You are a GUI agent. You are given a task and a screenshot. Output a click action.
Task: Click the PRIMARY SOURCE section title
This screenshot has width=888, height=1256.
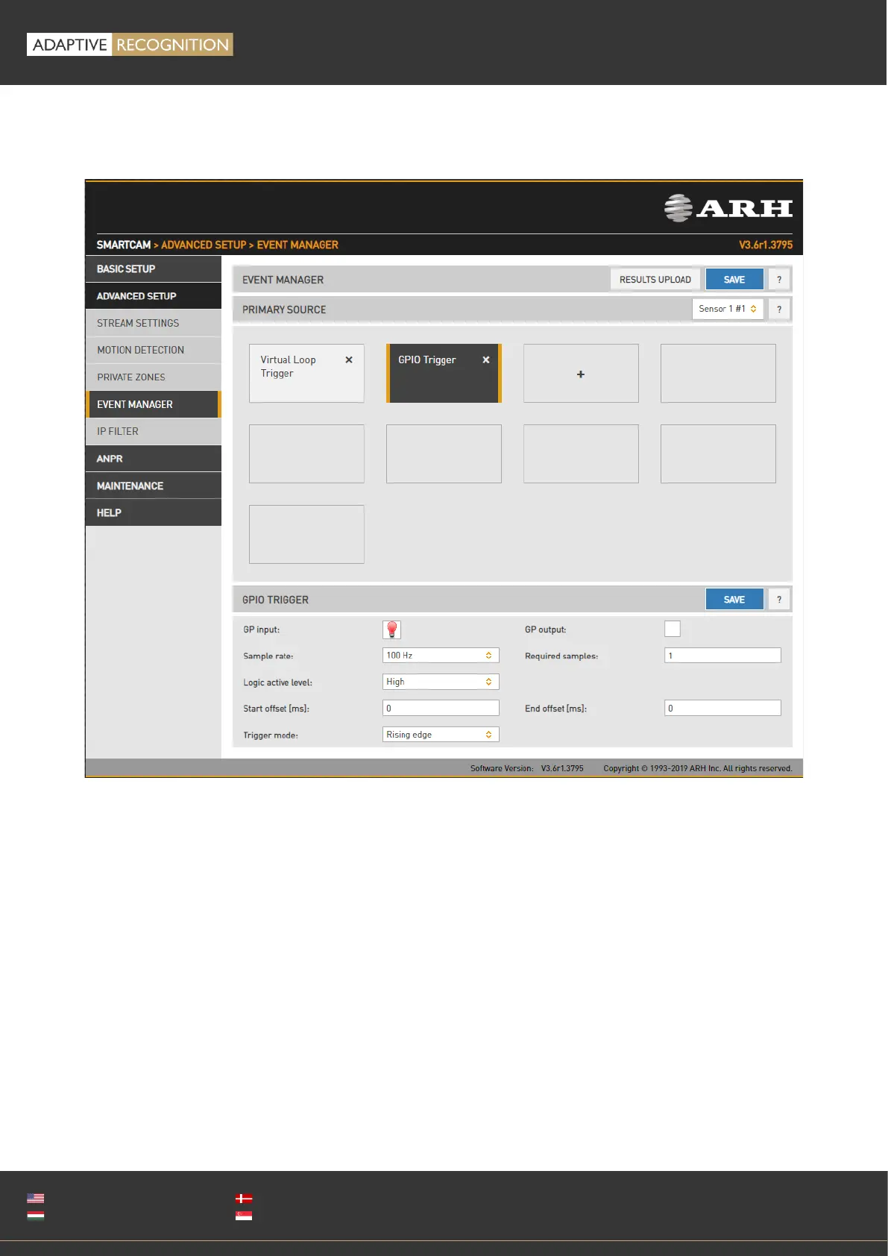284,310
